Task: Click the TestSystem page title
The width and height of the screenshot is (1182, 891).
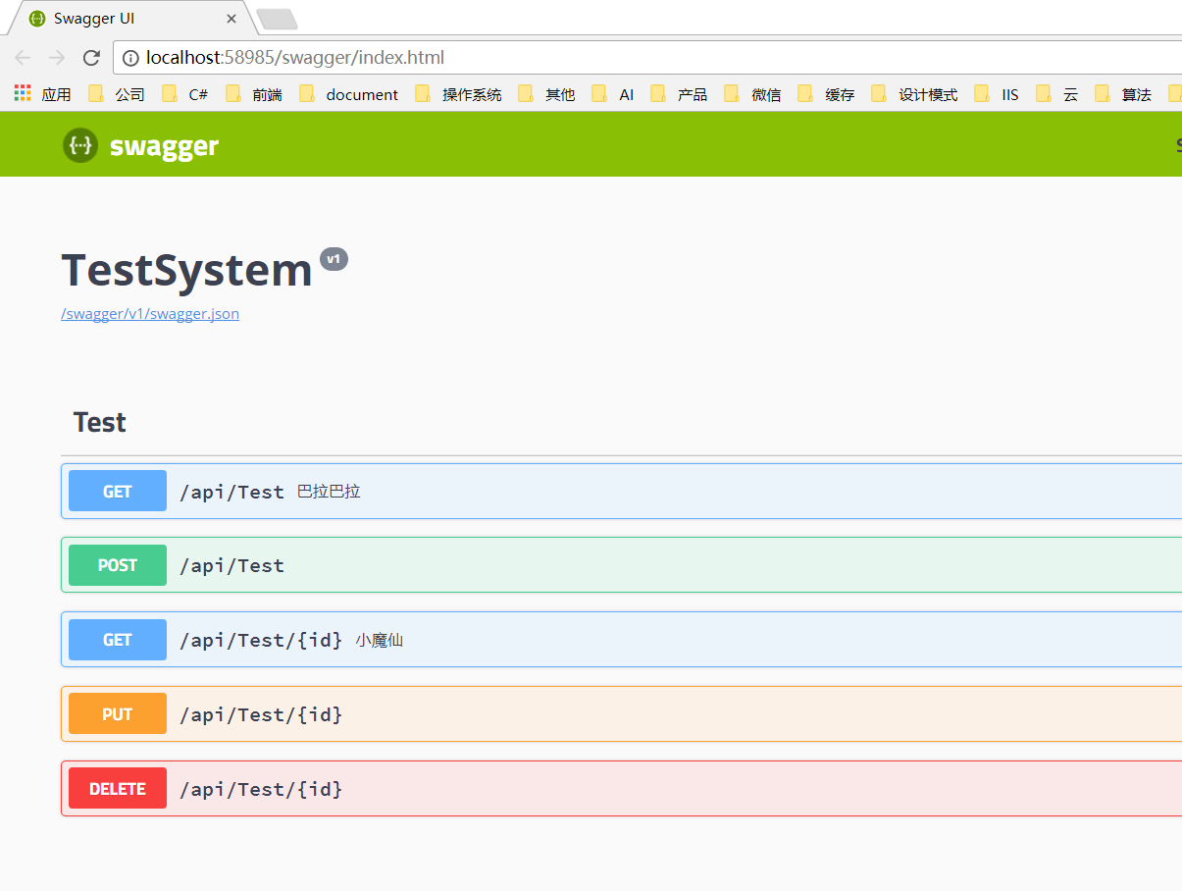Action: [186, 270]
